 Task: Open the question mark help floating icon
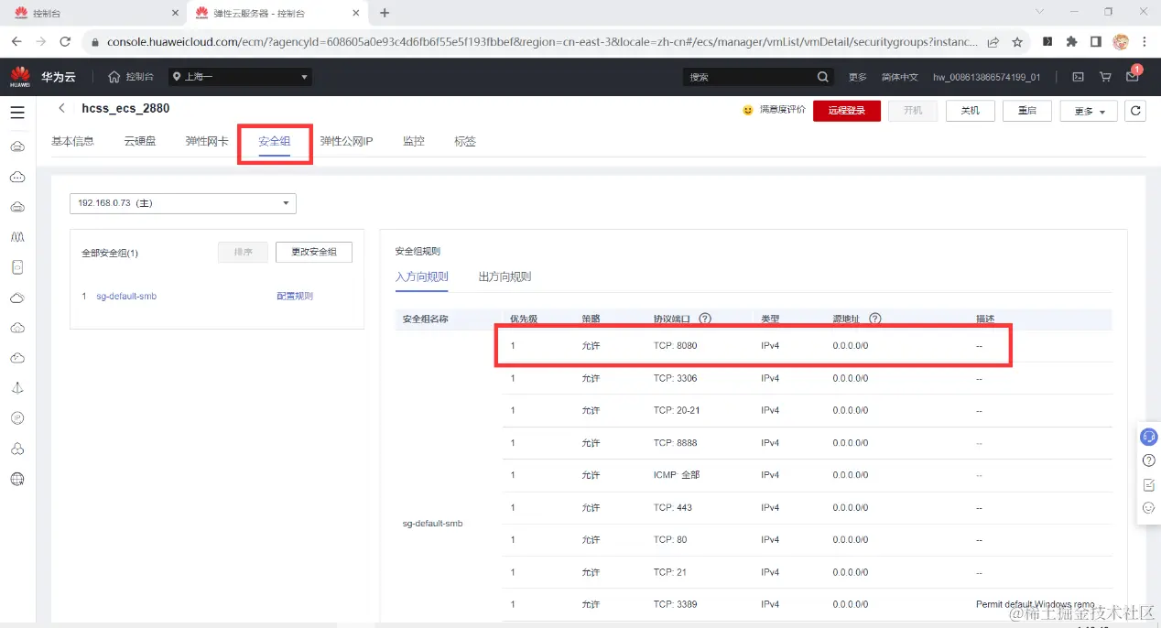coord(1149,460)
